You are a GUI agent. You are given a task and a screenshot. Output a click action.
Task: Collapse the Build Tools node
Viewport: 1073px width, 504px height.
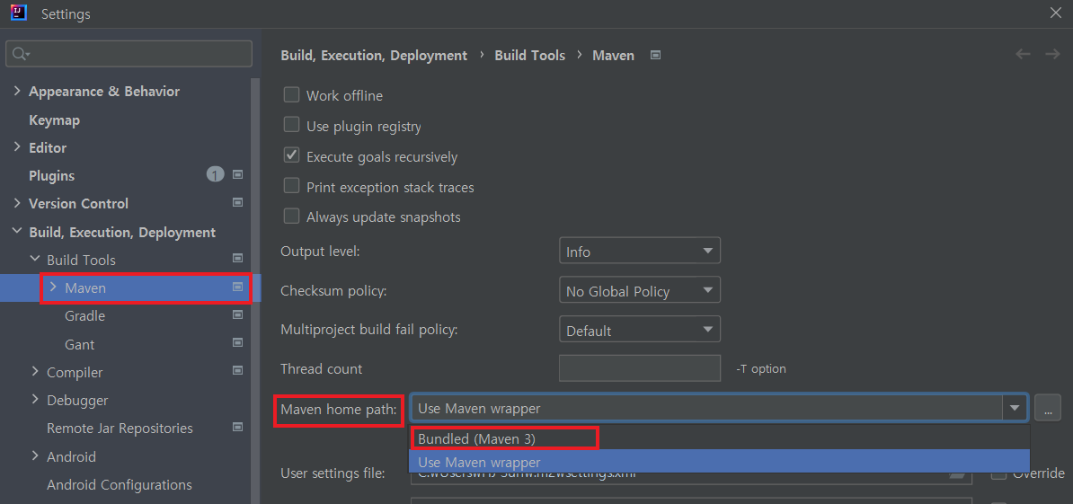[35, 260]
